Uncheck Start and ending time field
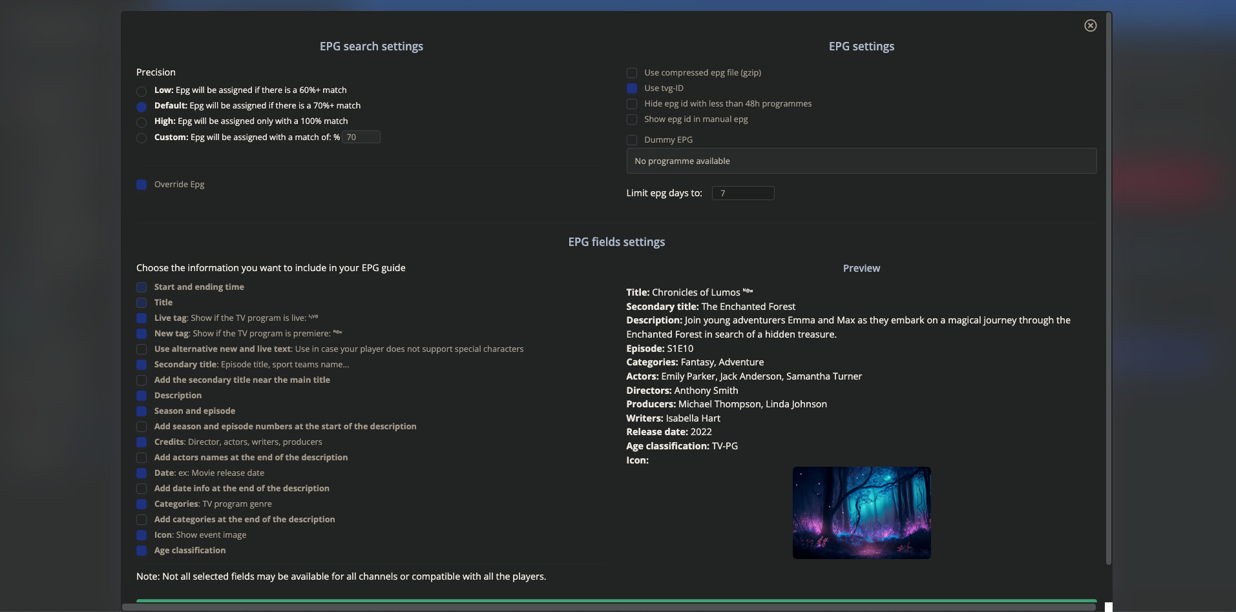The image size is (1236, 612). coord(141,287)
